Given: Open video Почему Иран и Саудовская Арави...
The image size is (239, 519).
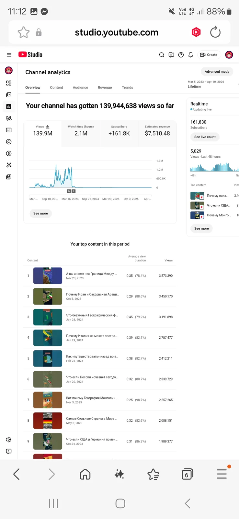Looking at the screenshot, I should coord(92,295).
